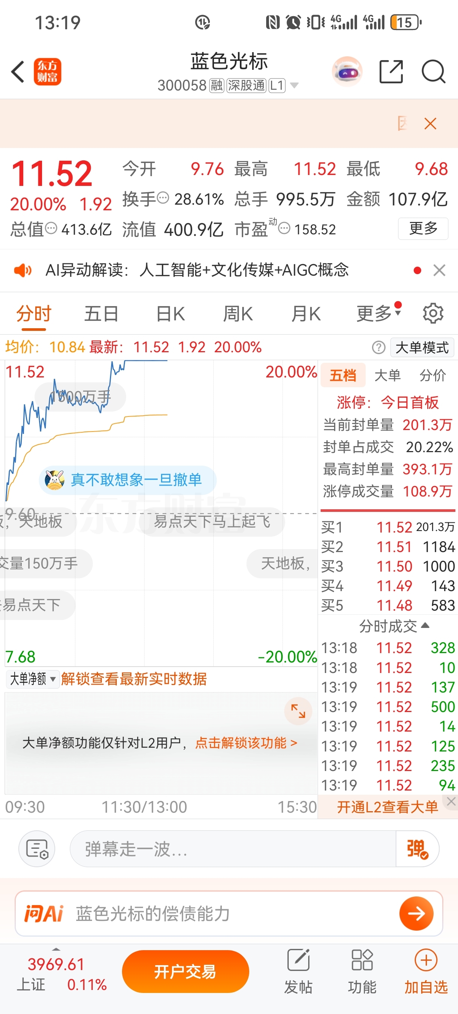Tap the 买4 row at 11.49

pyautogui.click(x=388, y=586)
